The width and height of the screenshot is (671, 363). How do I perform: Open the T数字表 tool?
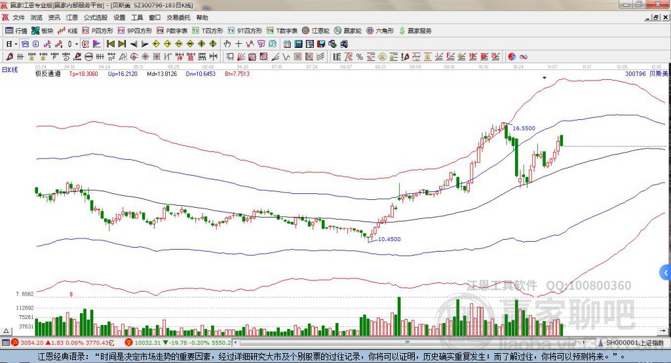[x=282, y=31]
